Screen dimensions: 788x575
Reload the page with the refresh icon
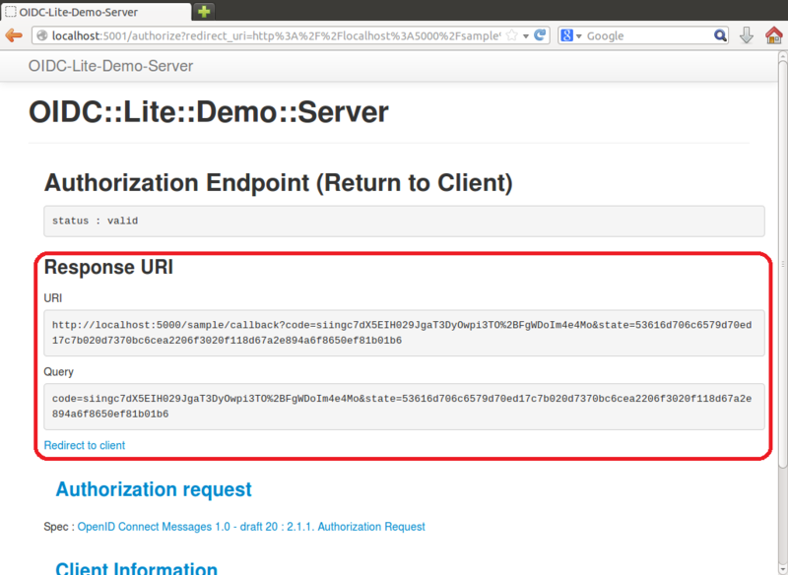(540, 35)
